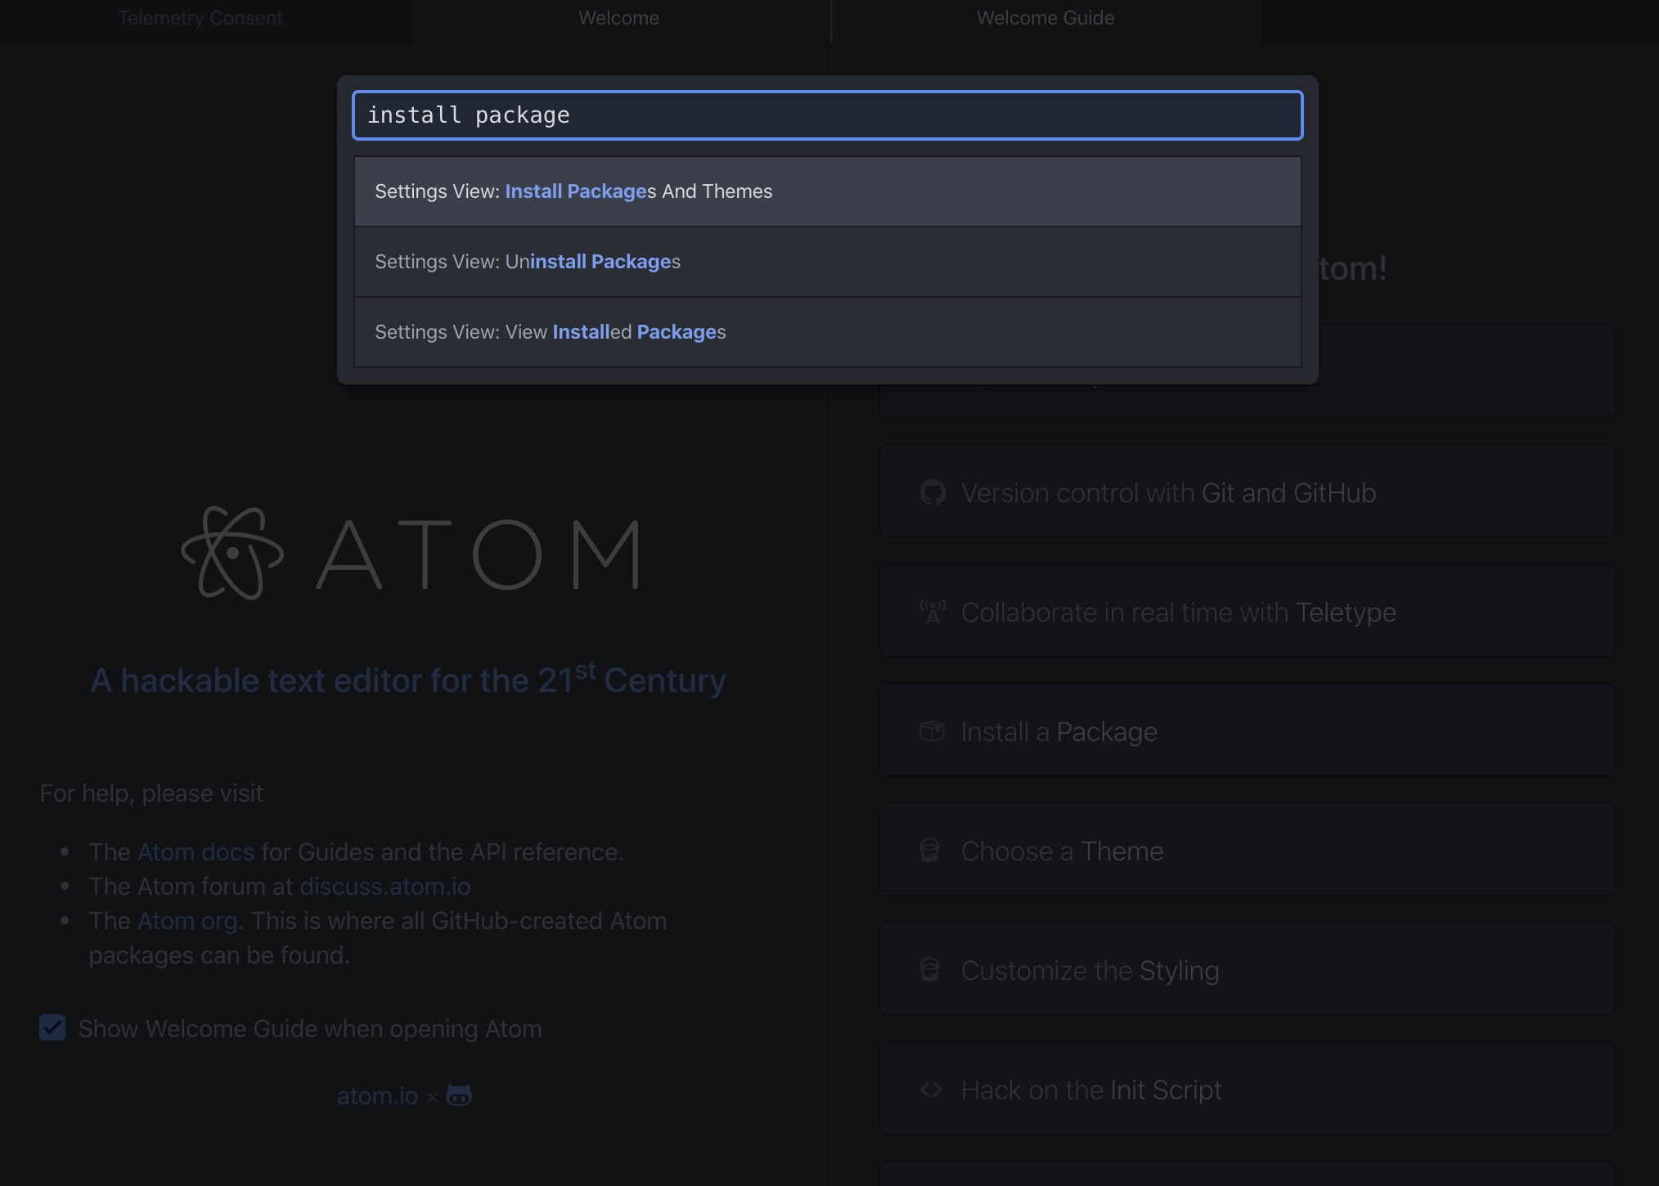
Task: Expand the Install a Package section
Action: coord(1059,731)
